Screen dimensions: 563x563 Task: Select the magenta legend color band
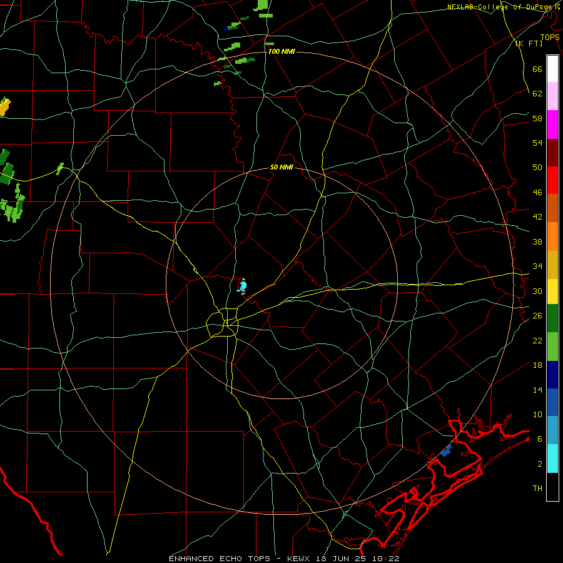[552, 124]
